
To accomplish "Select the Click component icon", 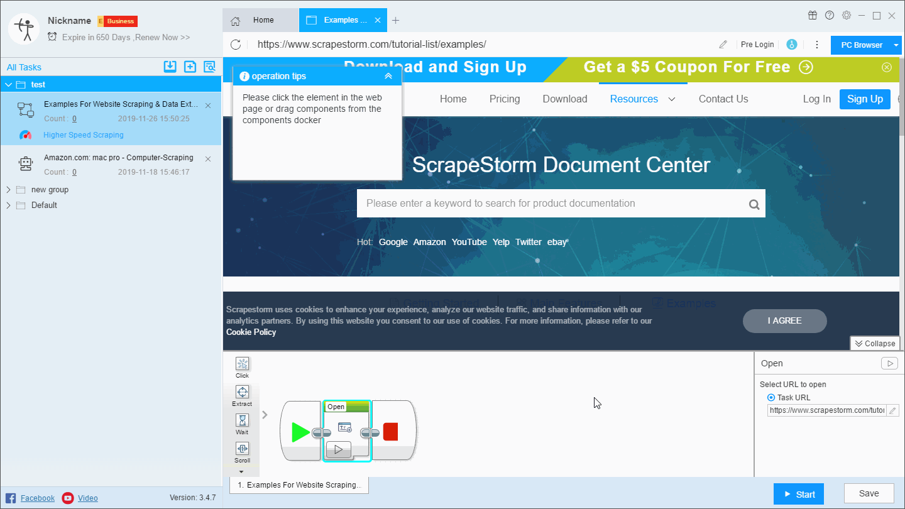I will [242, 364].
